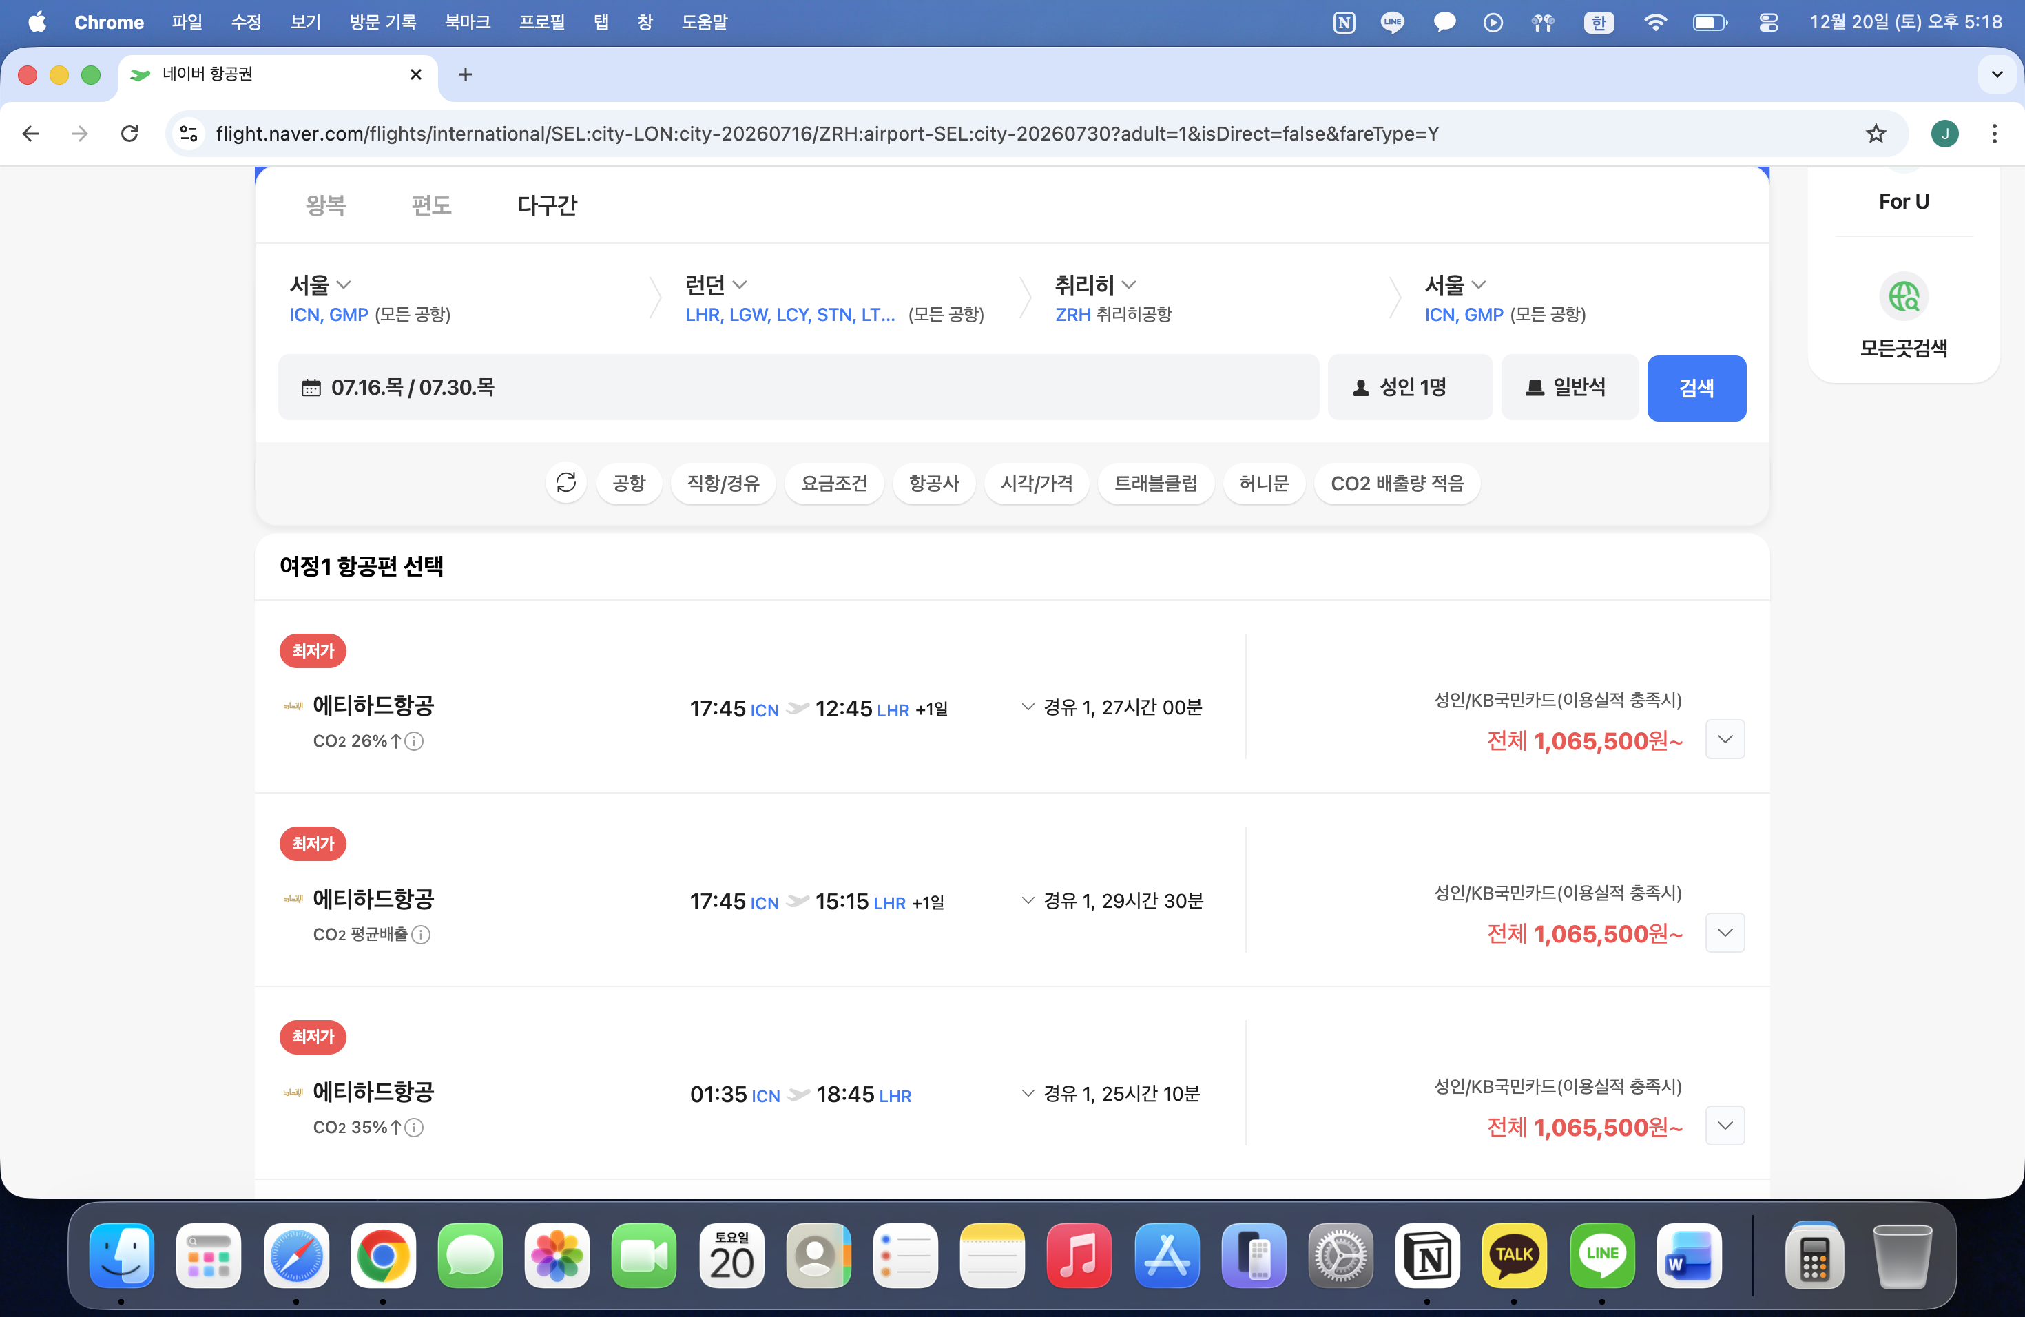The height and width of the screenshot is (1317, 2025).
Task: Toggle the 트래블클럽 filter chip
Action: (1154, 484)
